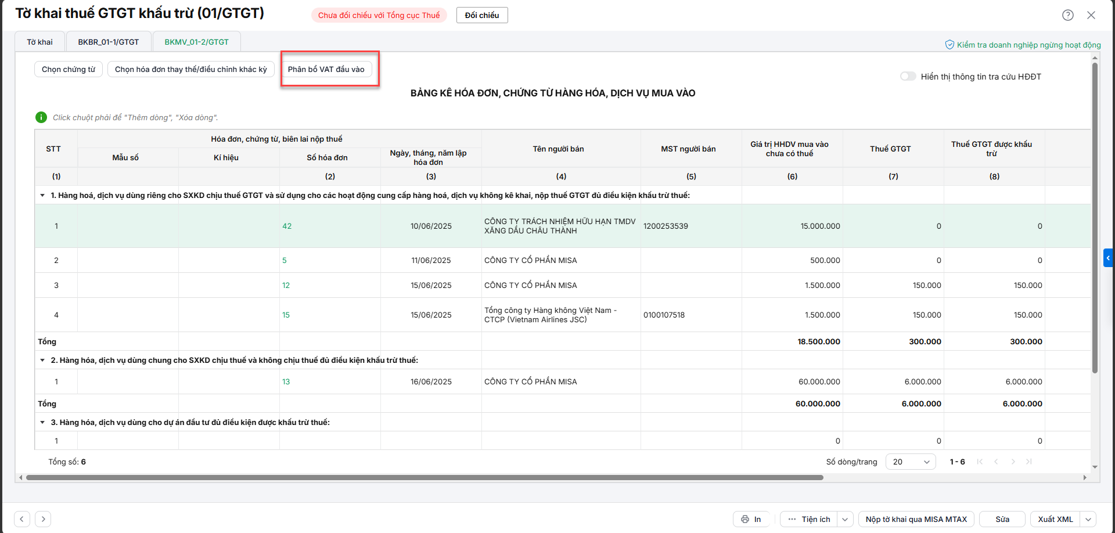The height and width of the screenshot is (533, 1115).
Task: Open invoice number 13 link
Action: coord(286,381)
